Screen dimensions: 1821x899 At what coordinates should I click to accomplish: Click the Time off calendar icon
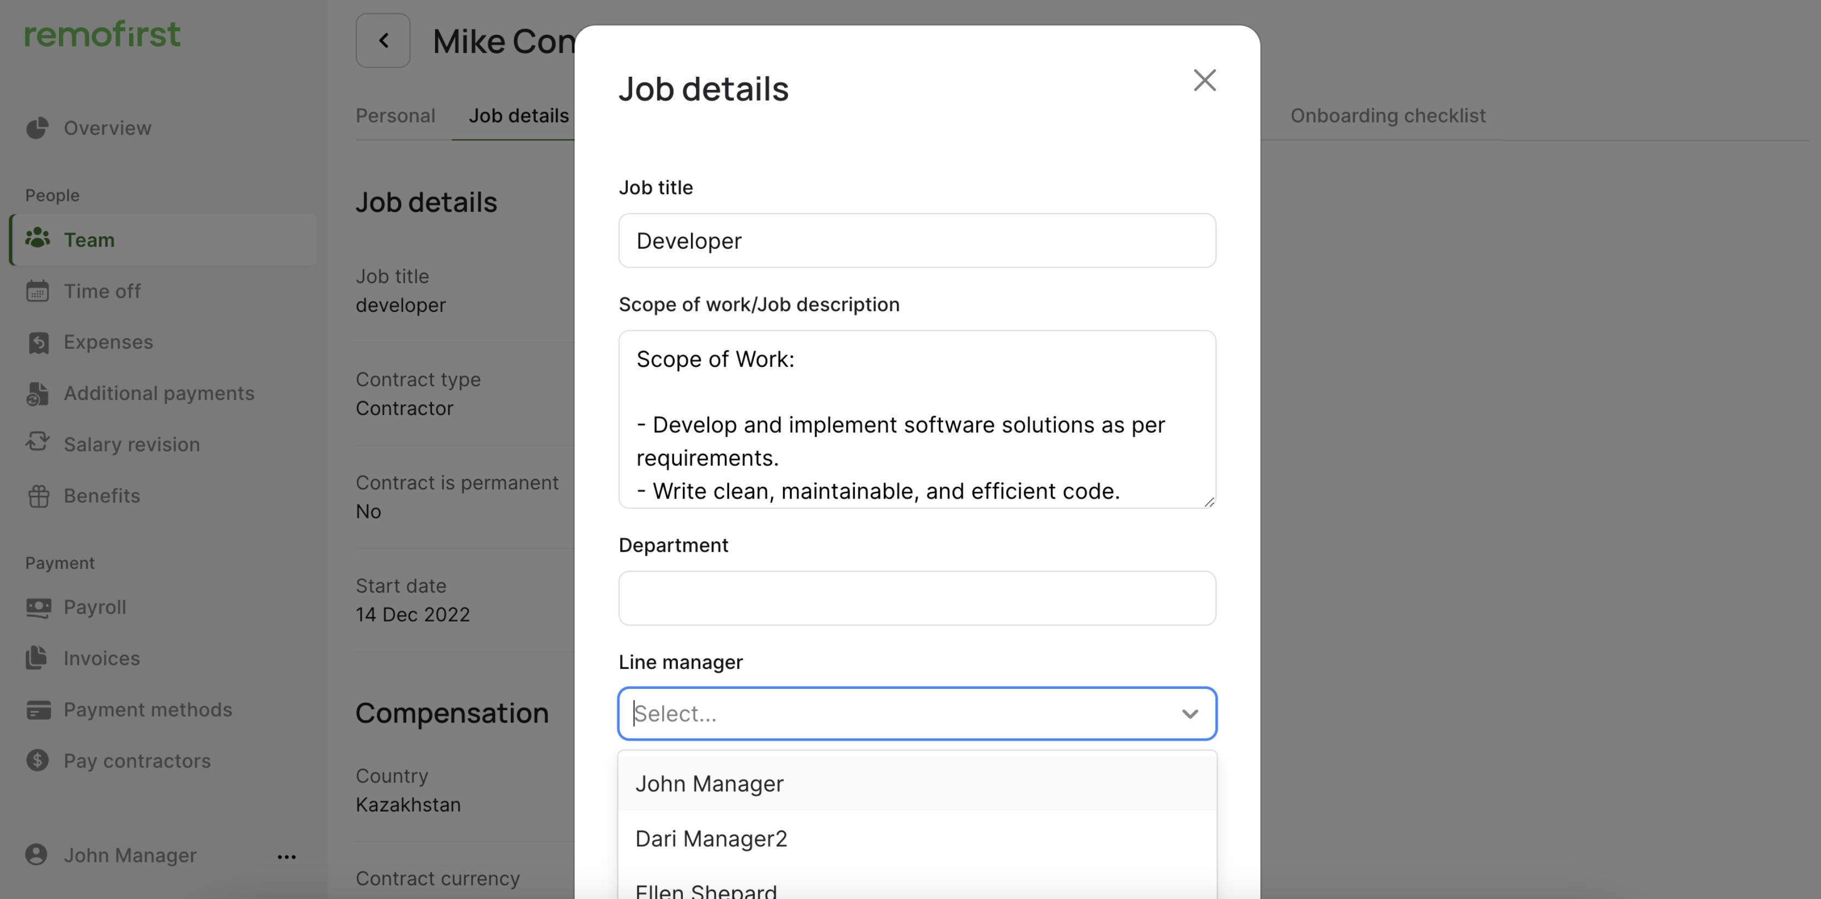38,291
